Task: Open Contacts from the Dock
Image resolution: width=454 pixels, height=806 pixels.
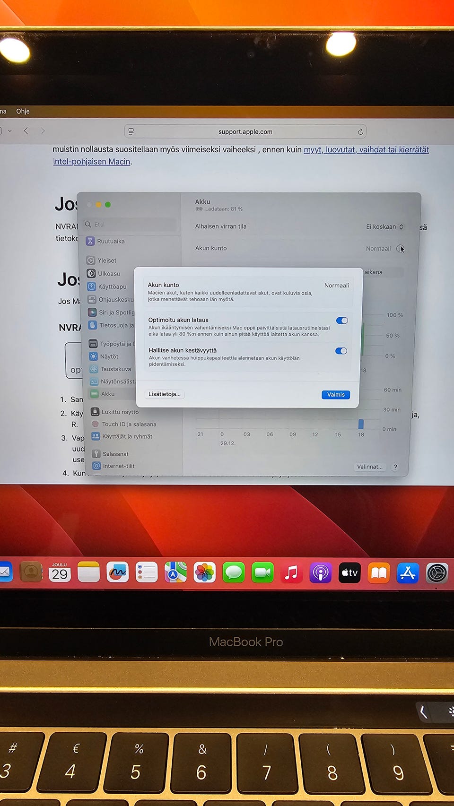Action: pos(31,572)
